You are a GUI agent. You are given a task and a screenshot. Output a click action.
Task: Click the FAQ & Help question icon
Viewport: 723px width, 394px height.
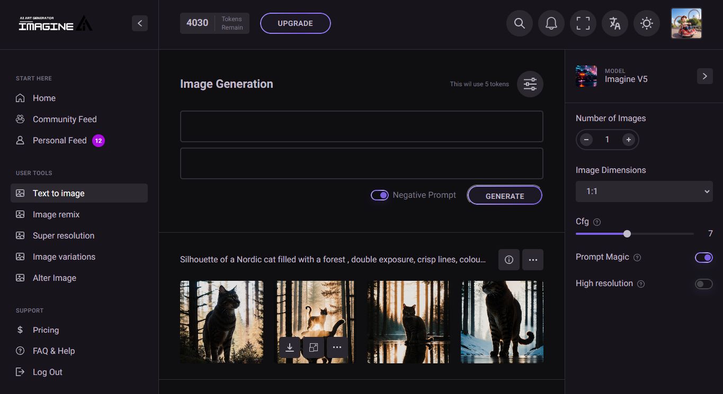(x=20, y=351)
